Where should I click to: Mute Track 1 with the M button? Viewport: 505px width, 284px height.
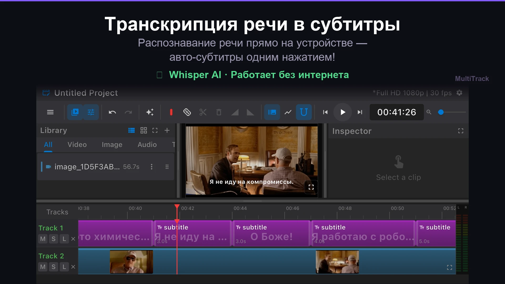[43, 239]
